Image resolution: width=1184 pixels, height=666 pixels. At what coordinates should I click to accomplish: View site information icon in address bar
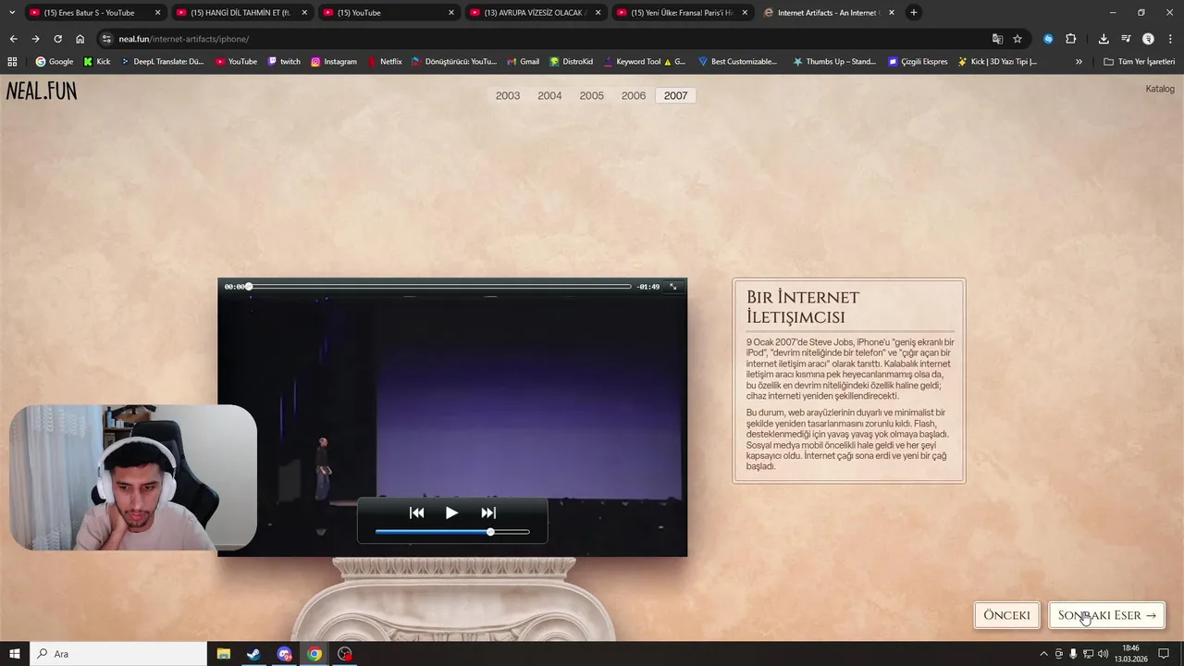pos(106,39)
